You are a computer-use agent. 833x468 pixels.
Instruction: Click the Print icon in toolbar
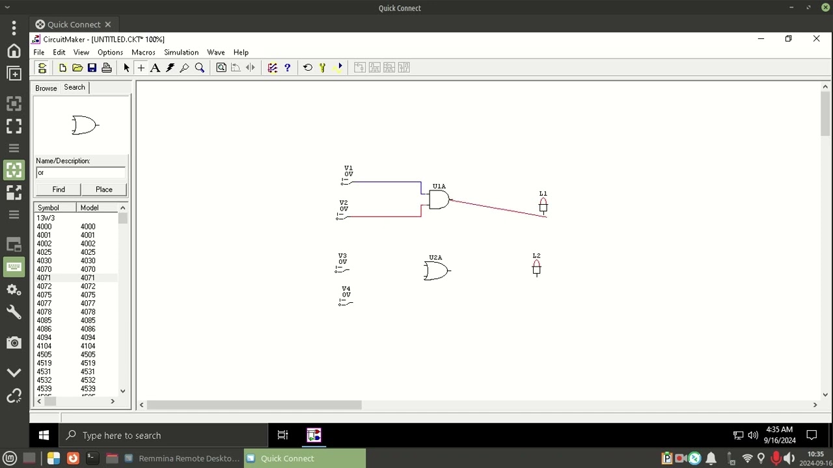point(107,68)
